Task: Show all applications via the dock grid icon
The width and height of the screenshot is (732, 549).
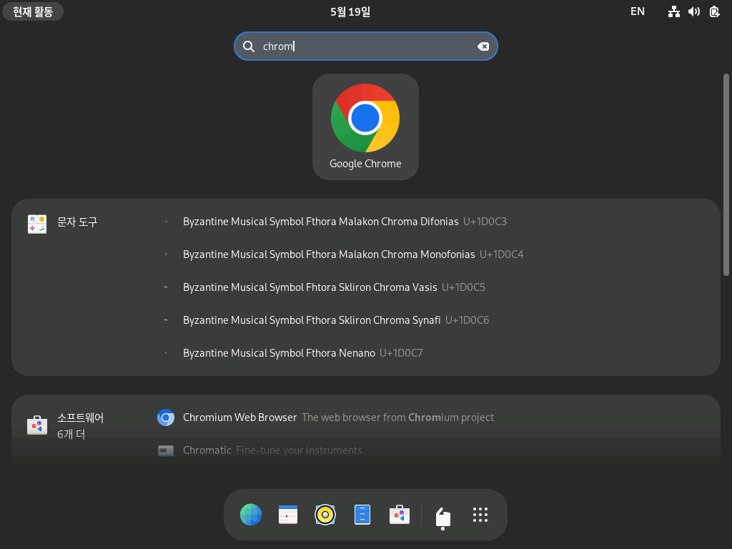Action: click(x=480, y=515)
